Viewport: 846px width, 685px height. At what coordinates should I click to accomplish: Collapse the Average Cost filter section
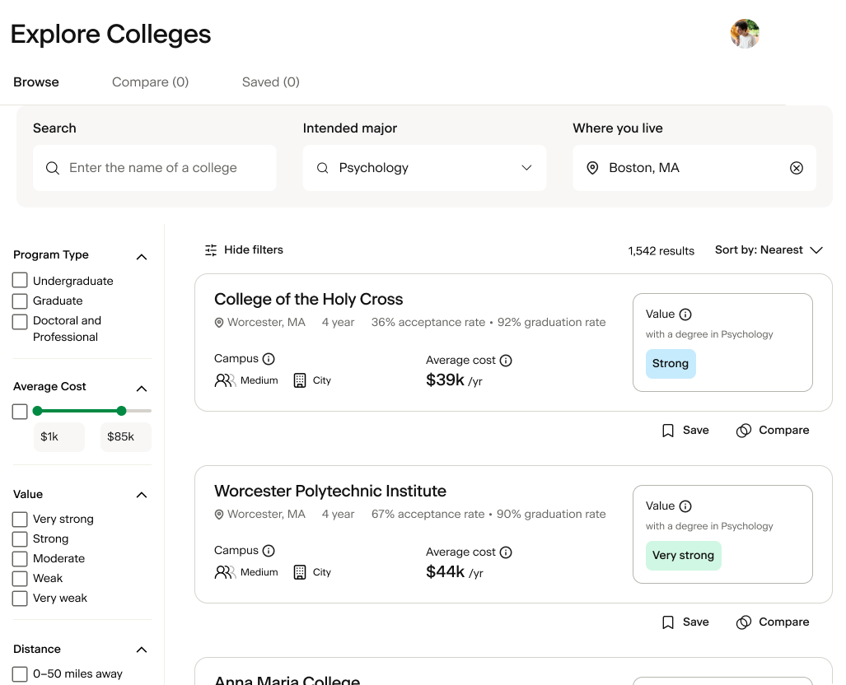point(142,389)
